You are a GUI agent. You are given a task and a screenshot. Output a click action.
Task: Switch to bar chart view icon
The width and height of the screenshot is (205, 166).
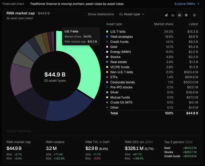click(x=166, y=15)
